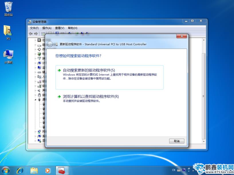Screen dimensions: 234x175
Task: Expand the display adapters (显) tree node
Action: point(35,141)
